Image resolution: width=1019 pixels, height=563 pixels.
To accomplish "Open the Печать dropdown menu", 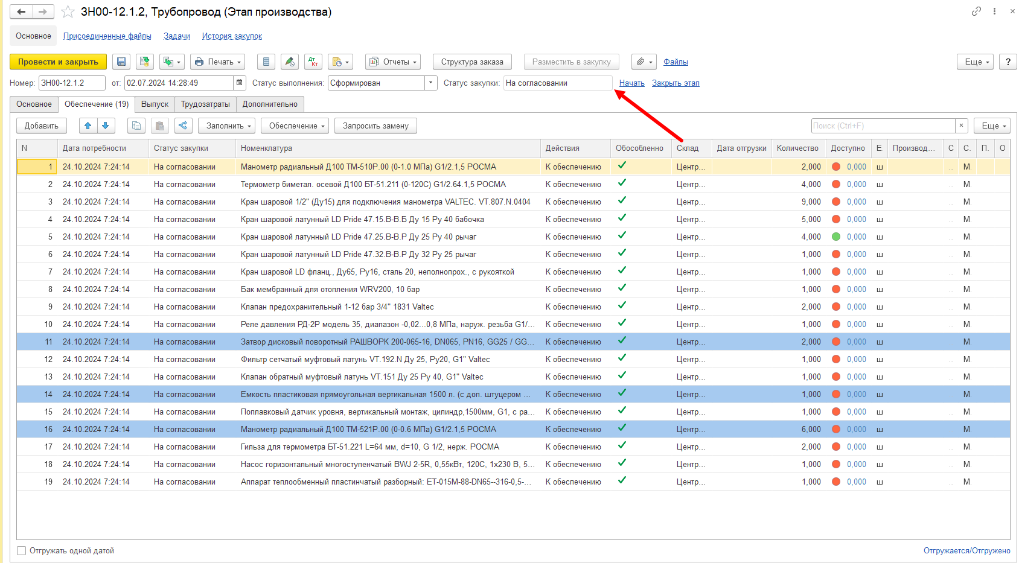I will (x=219, y=62).
